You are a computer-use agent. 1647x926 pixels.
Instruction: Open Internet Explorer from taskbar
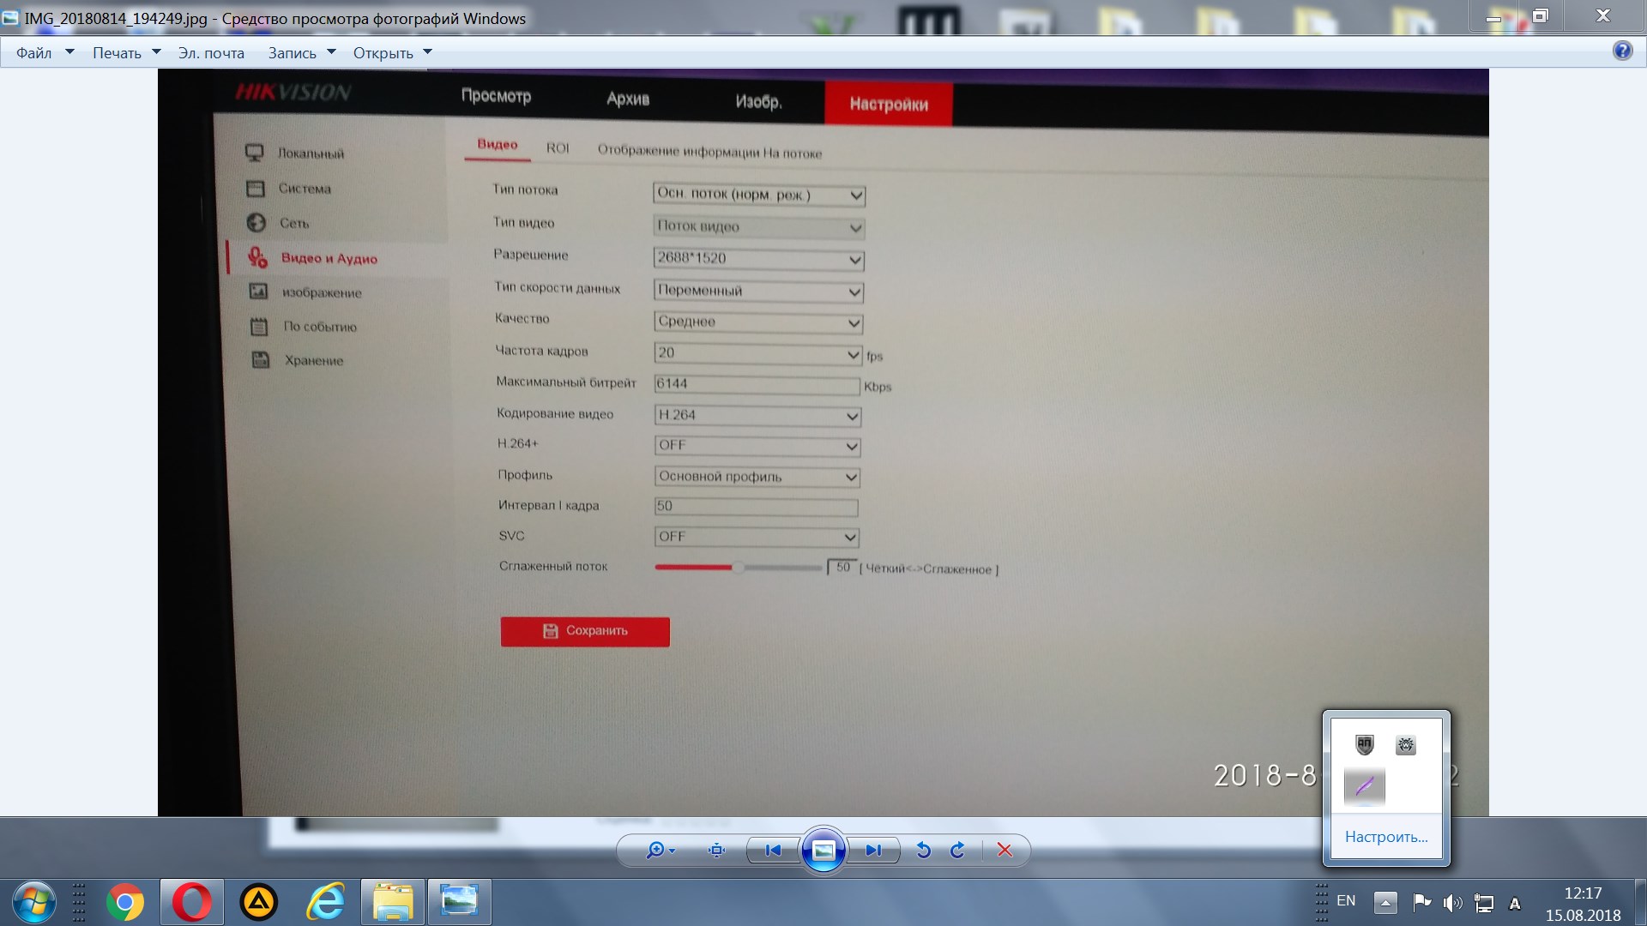[x=325, y=902]
